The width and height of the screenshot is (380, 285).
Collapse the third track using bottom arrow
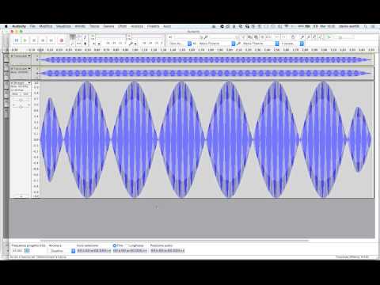pos(21,196)
